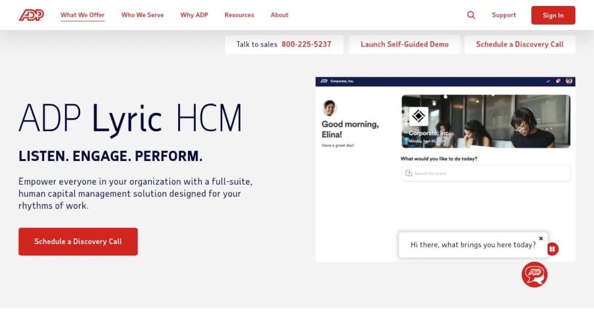
Task: Open the Resources menu
Action: [239, 15]
